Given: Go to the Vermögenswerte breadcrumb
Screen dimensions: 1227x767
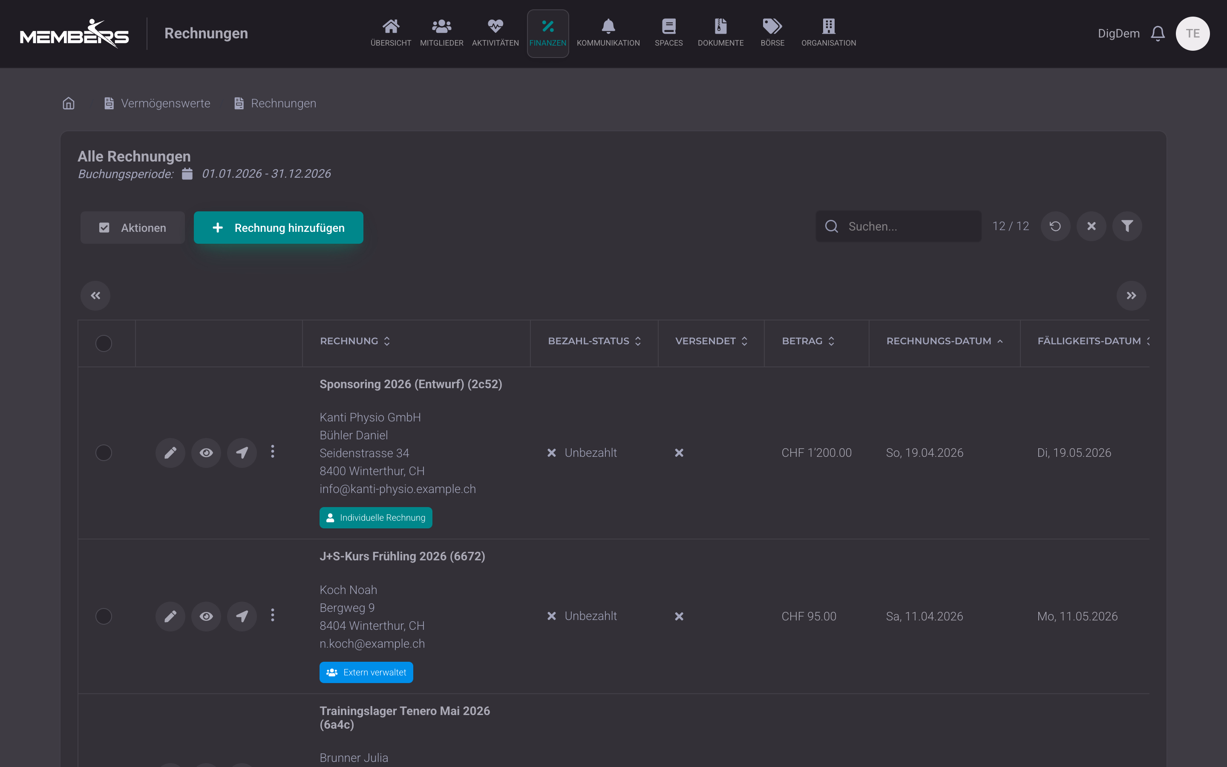Looking at the screenshot, I should coord(157,104).
